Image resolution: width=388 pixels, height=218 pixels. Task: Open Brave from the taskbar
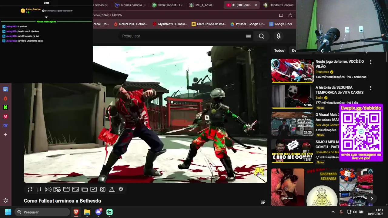click(76, 212)
